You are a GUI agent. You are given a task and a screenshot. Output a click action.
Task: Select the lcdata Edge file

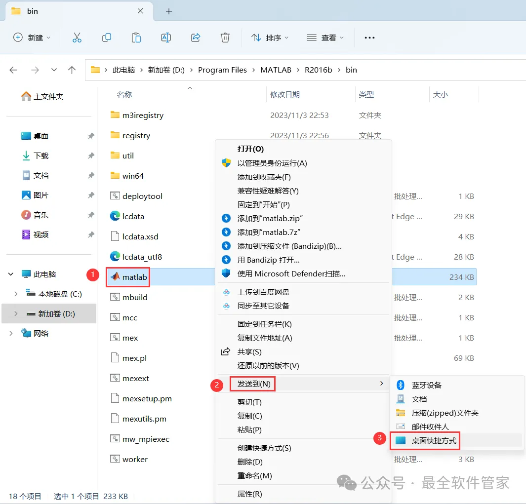point(127,216)
